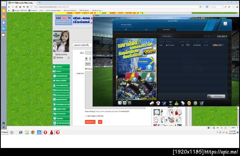The width and height of the screenshot is (240, 156).
Task: Click the star sidebar icon in the browser
Action: 4,11
